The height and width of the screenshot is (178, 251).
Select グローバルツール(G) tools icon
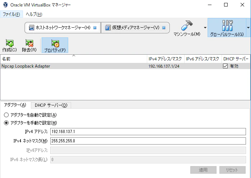(227, 28)
